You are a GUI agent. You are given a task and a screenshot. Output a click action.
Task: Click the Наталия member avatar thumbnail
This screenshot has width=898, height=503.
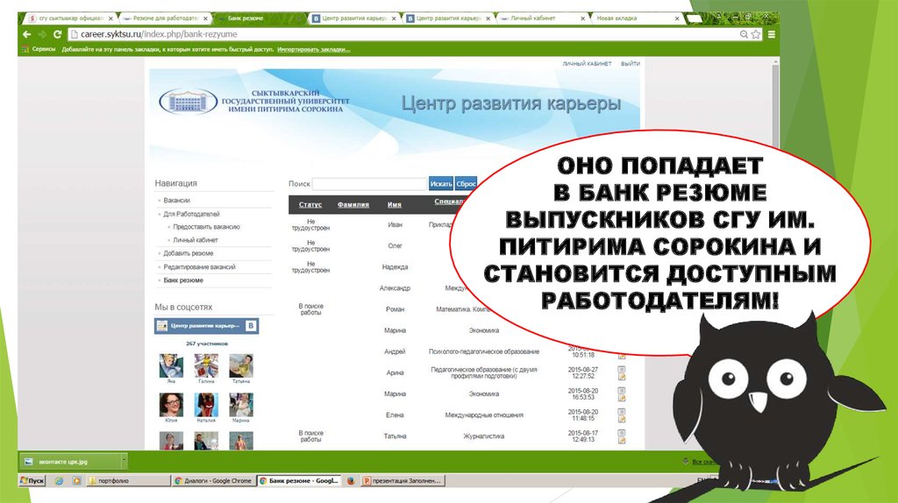pyautogui.click(x=206, y=405)
